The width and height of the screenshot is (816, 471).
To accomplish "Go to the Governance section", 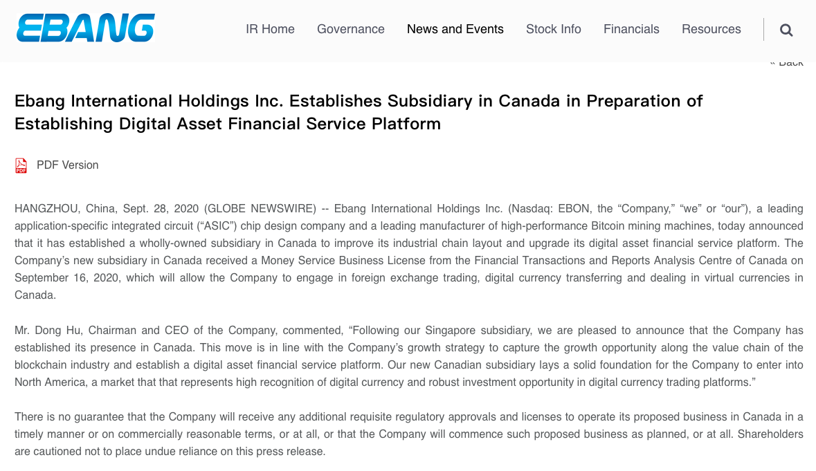I will coord(351,29).
